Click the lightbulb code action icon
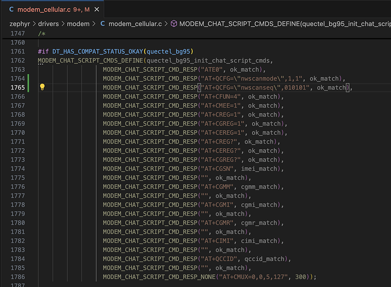391x287 pixels. (x=42, y=87)
